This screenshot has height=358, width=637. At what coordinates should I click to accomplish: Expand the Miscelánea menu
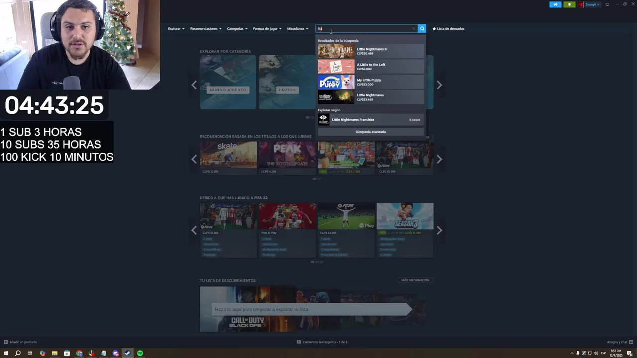click(298, 28)
